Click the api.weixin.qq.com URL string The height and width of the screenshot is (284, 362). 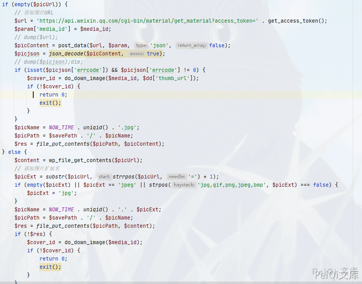[x=147, y=21]
